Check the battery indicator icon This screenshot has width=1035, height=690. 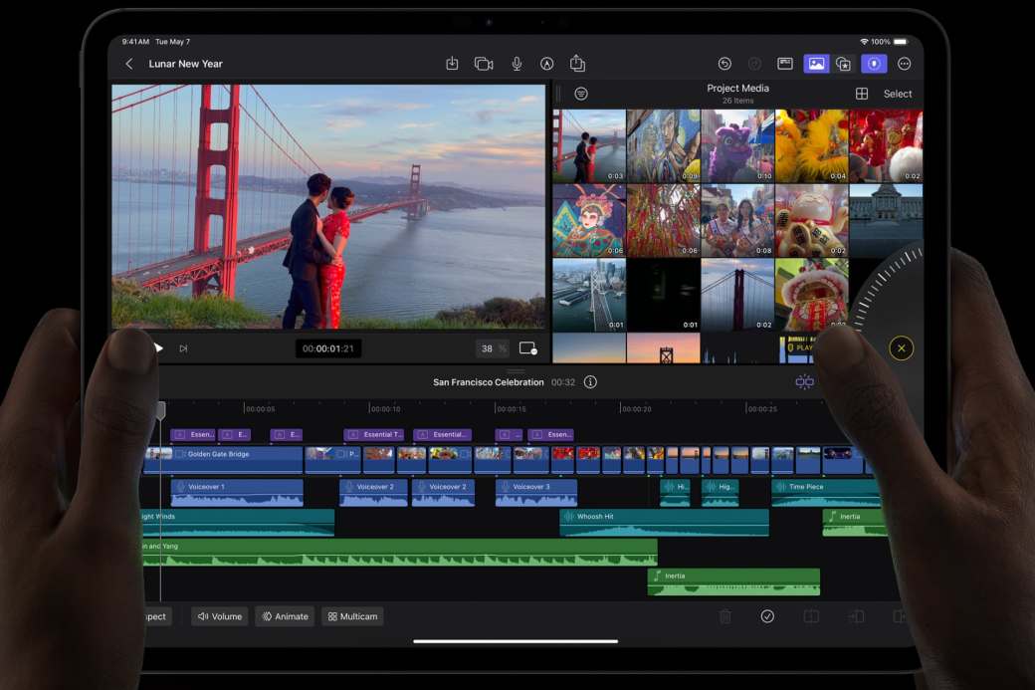pos(901,42)
